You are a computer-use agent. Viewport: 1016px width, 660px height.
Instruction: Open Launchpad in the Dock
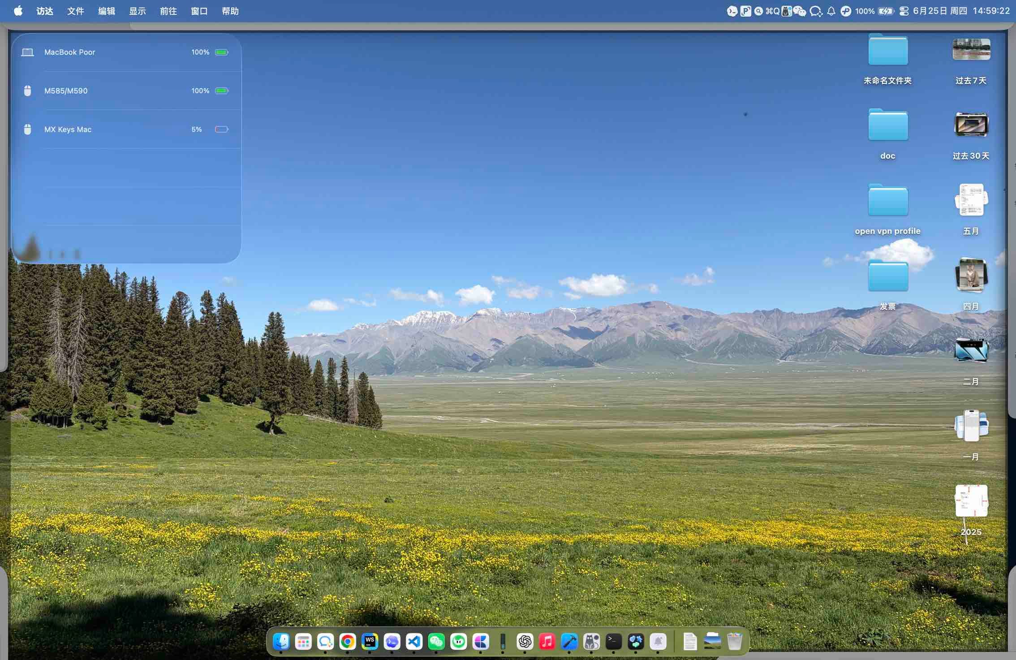click(303, 642)
